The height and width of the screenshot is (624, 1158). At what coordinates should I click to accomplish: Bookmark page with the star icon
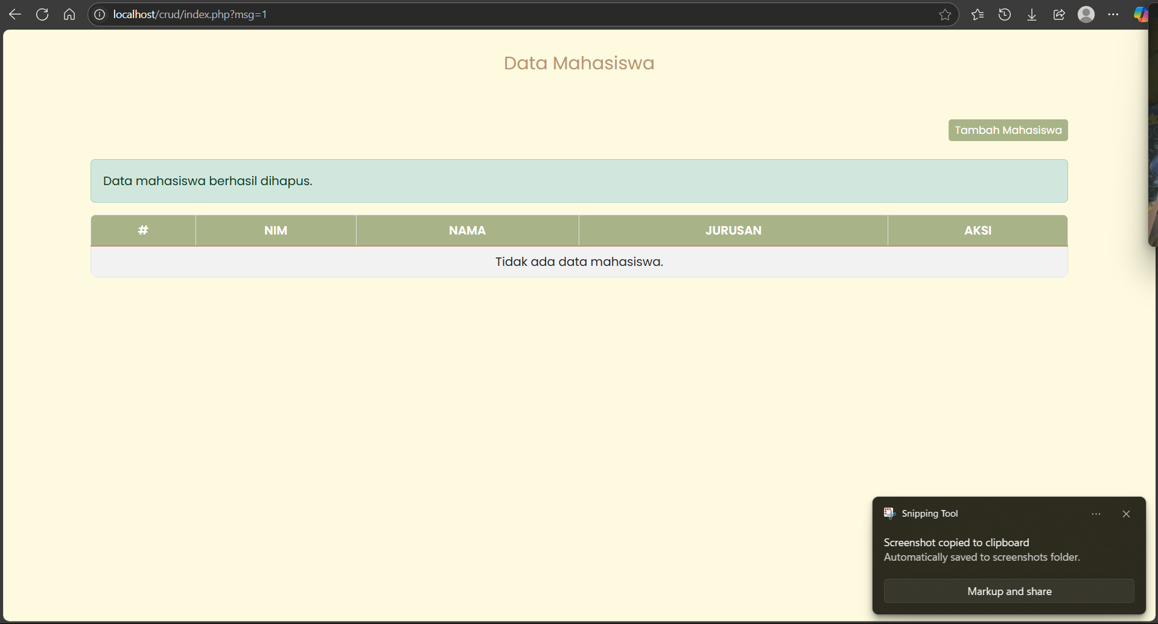point(945,14)
